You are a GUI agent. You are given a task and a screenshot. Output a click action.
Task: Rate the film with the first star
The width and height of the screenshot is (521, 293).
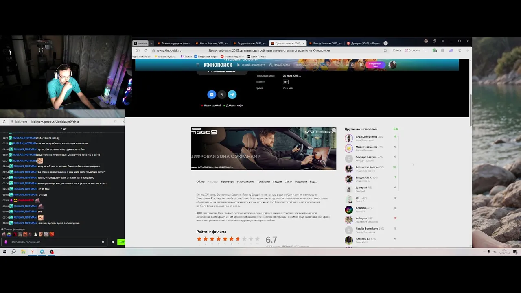pos(199,239)
